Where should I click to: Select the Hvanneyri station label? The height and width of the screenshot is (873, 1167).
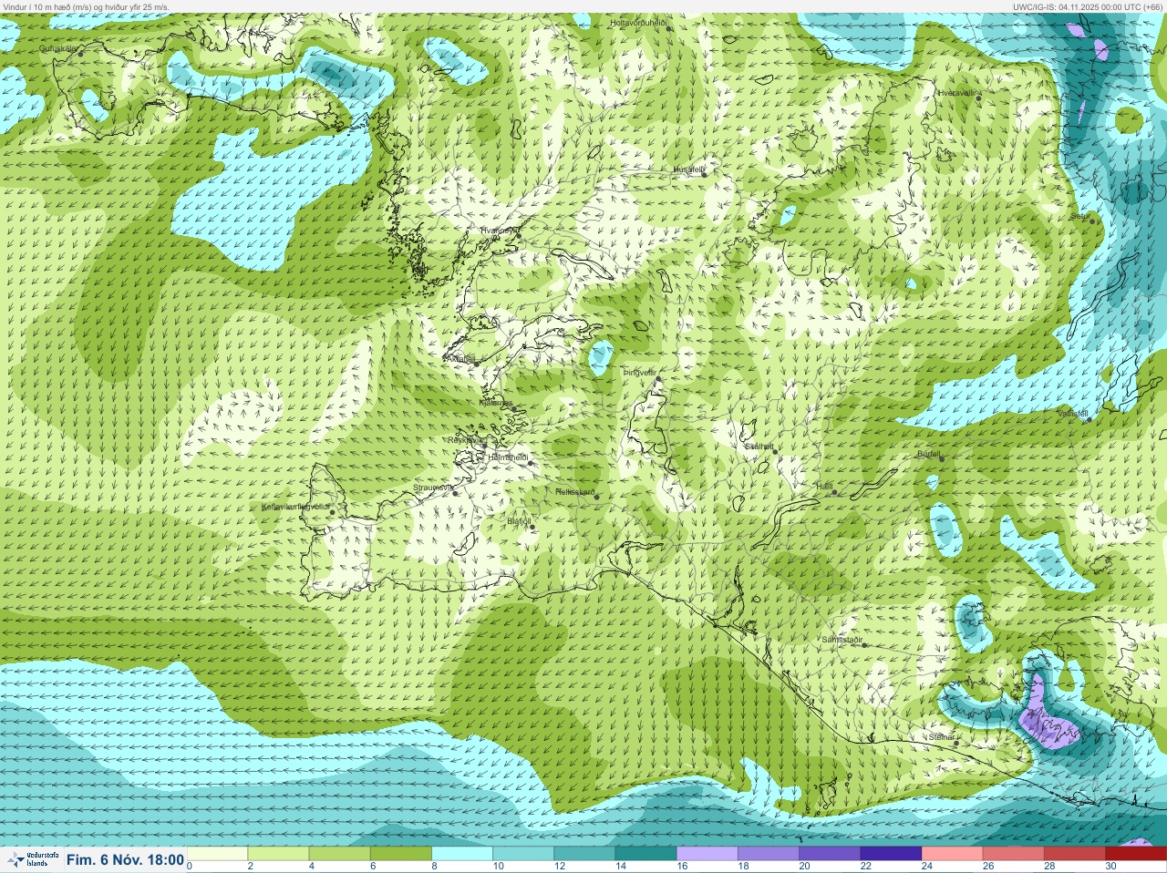tap(499, 231)
